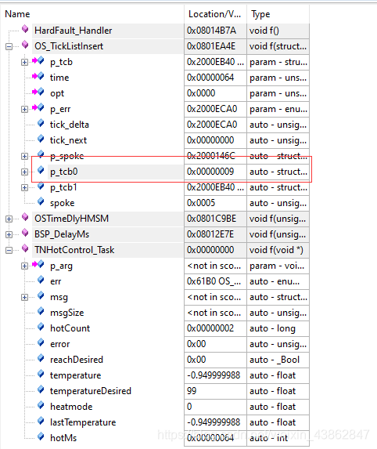Click the temperatureDesired variable icon
This screenshot has width=377, height=449.
[41, 389]
